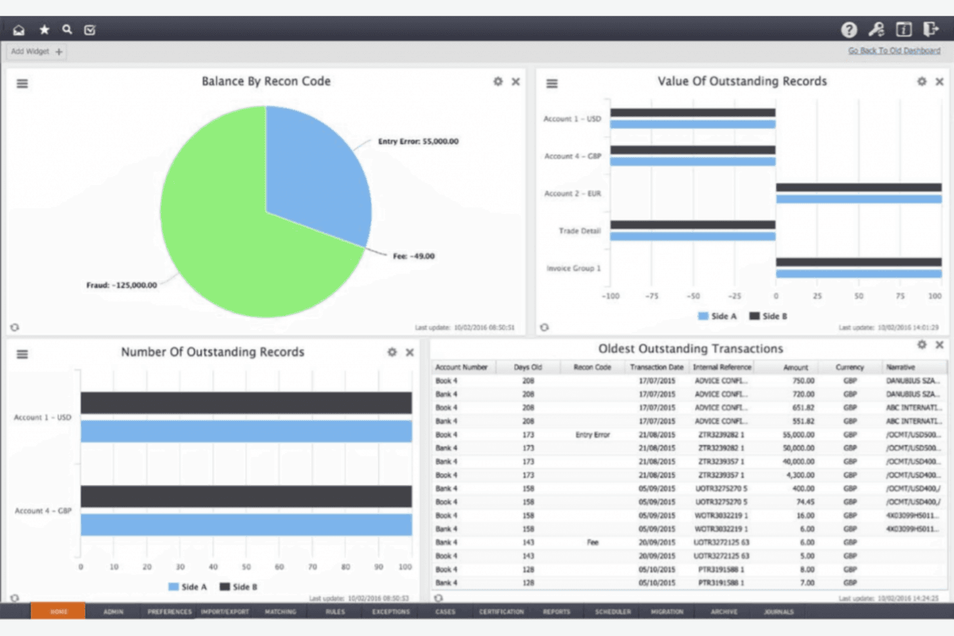The width and height of the screenshot is (954, 636).
Task: Close Number Of Outstanding Records widget
Action: click(410, 352)
